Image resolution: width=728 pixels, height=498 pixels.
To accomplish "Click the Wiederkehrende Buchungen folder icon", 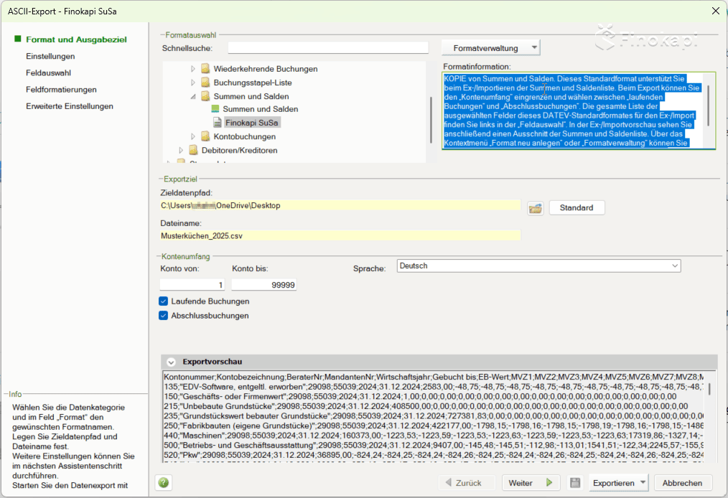I will coord(205,69).
